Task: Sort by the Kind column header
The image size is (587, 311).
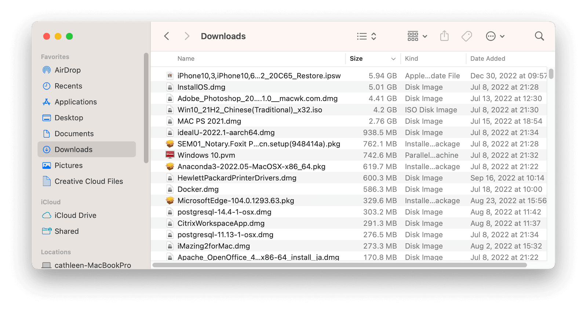Action: point(411,59)
